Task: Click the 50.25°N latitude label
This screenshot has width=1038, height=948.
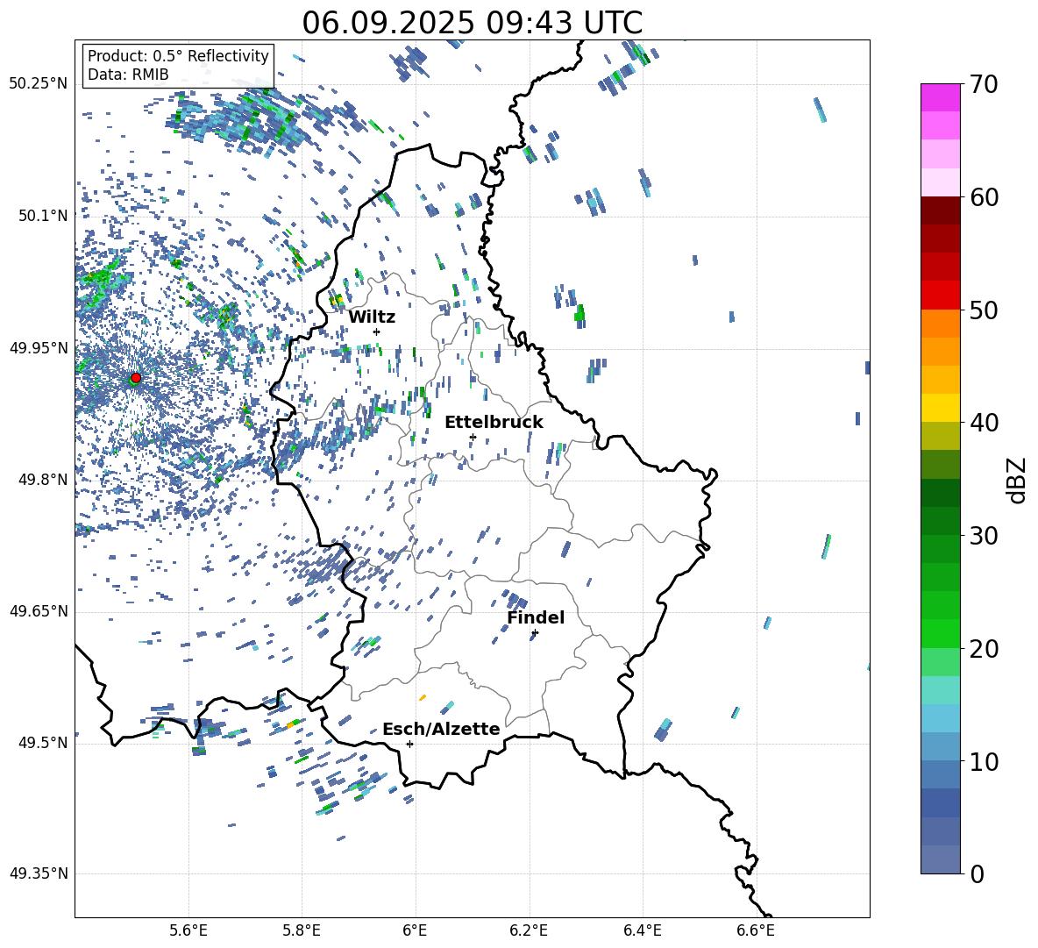Action: coord(39,84)
